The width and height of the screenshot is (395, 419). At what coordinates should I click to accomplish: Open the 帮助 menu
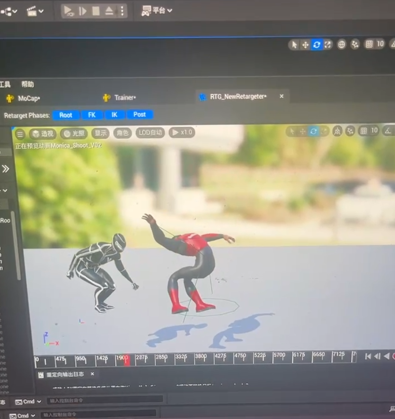click(27, 84)
